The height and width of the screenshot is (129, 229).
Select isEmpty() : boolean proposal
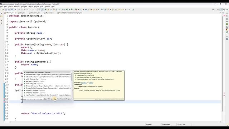coord(47,91)
